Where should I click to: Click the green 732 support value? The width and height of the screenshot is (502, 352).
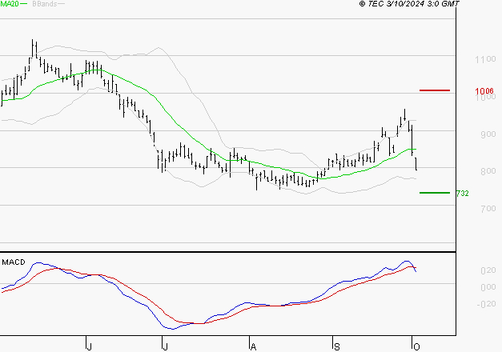pos(462,194)
